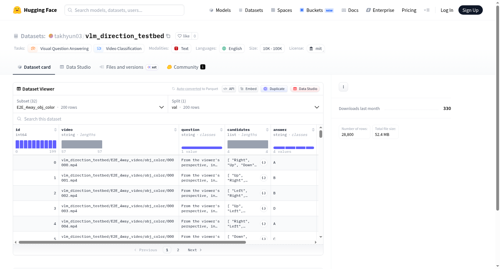This screenshot has width=500, height=269.
Task: Expand candidates cell in row 0
Action: tap(264, 162)
